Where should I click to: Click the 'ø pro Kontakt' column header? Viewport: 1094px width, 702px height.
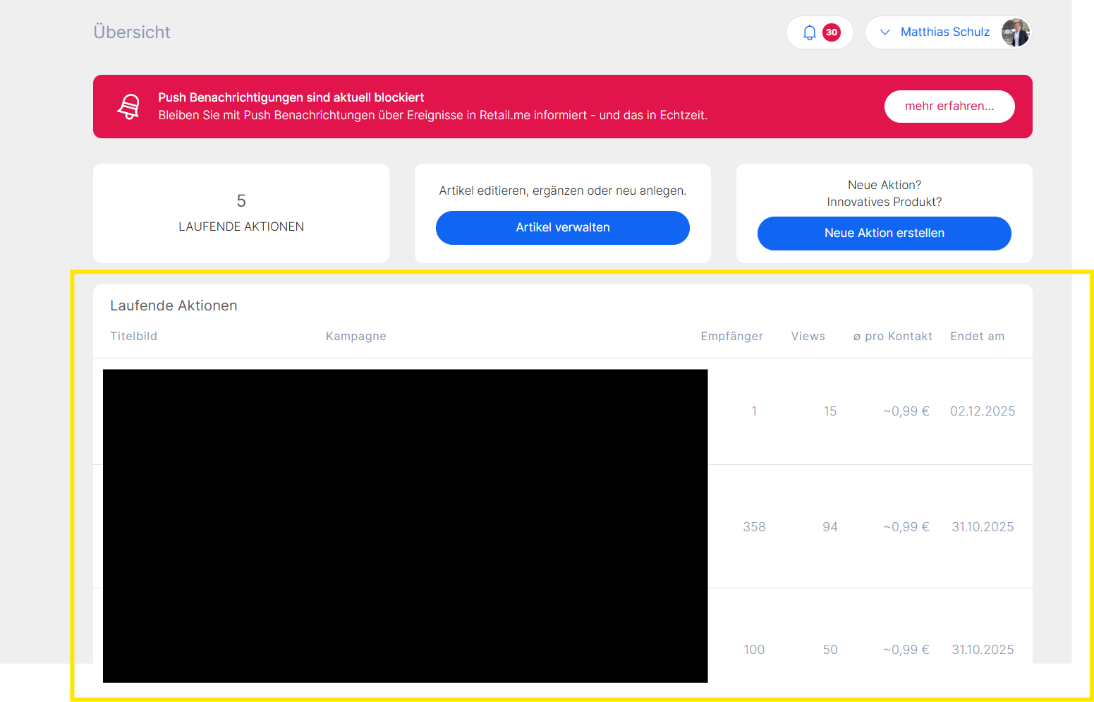tap(892, 337)
